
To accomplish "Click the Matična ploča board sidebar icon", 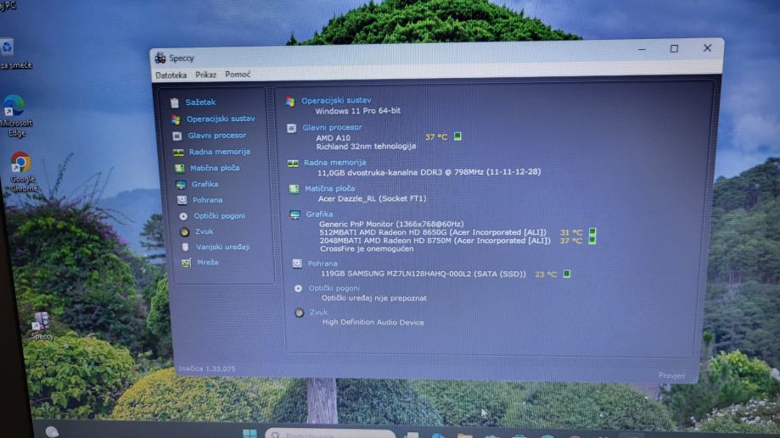I will (180, 169).
